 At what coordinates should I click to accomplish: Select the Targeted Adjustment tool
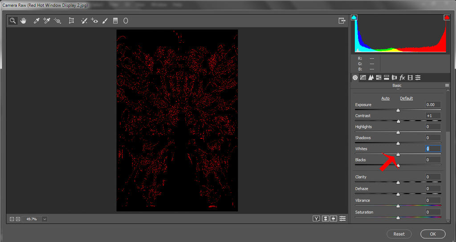point(57,20)
